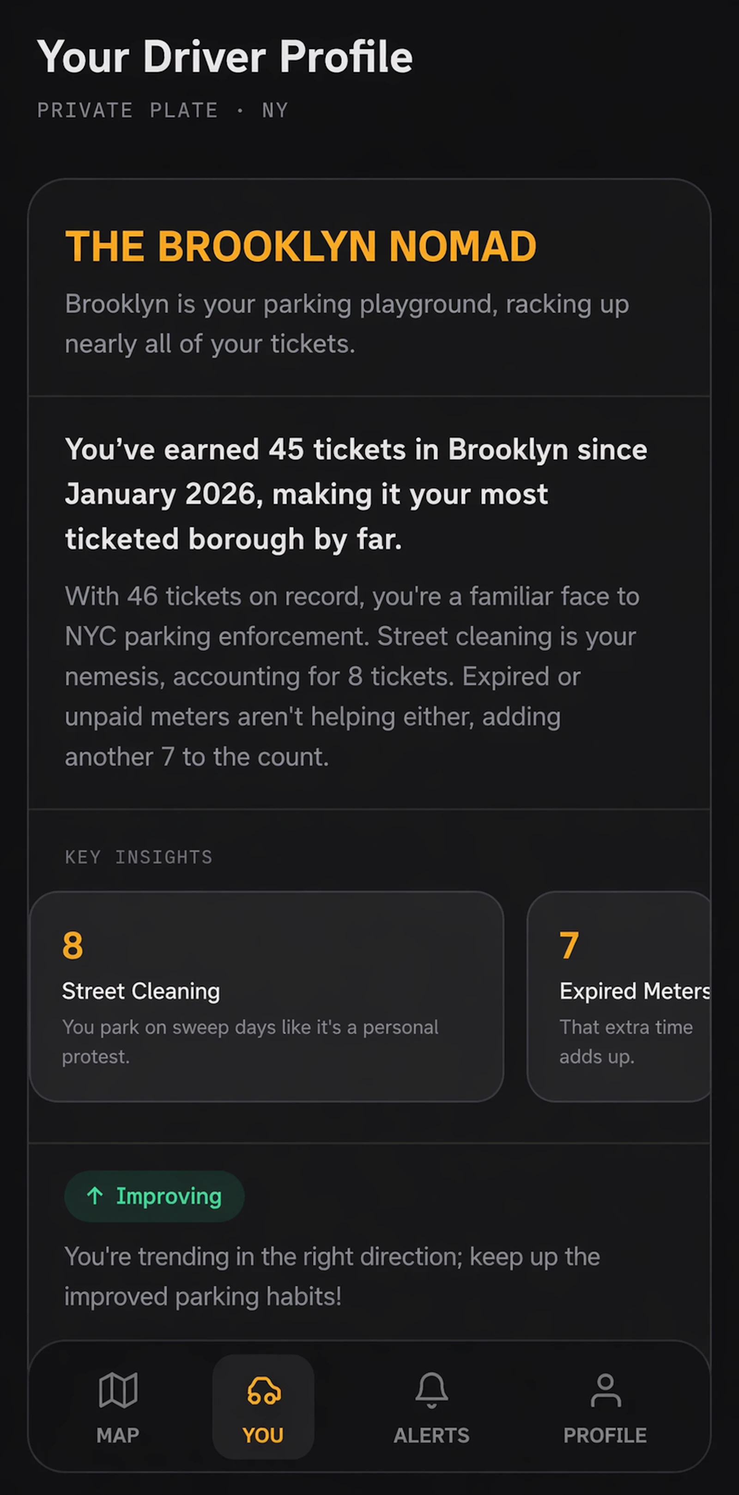Expand the KEY INSIGHTS section
The width and height of the screenshot is (739, 1495).
pos(138,857)
